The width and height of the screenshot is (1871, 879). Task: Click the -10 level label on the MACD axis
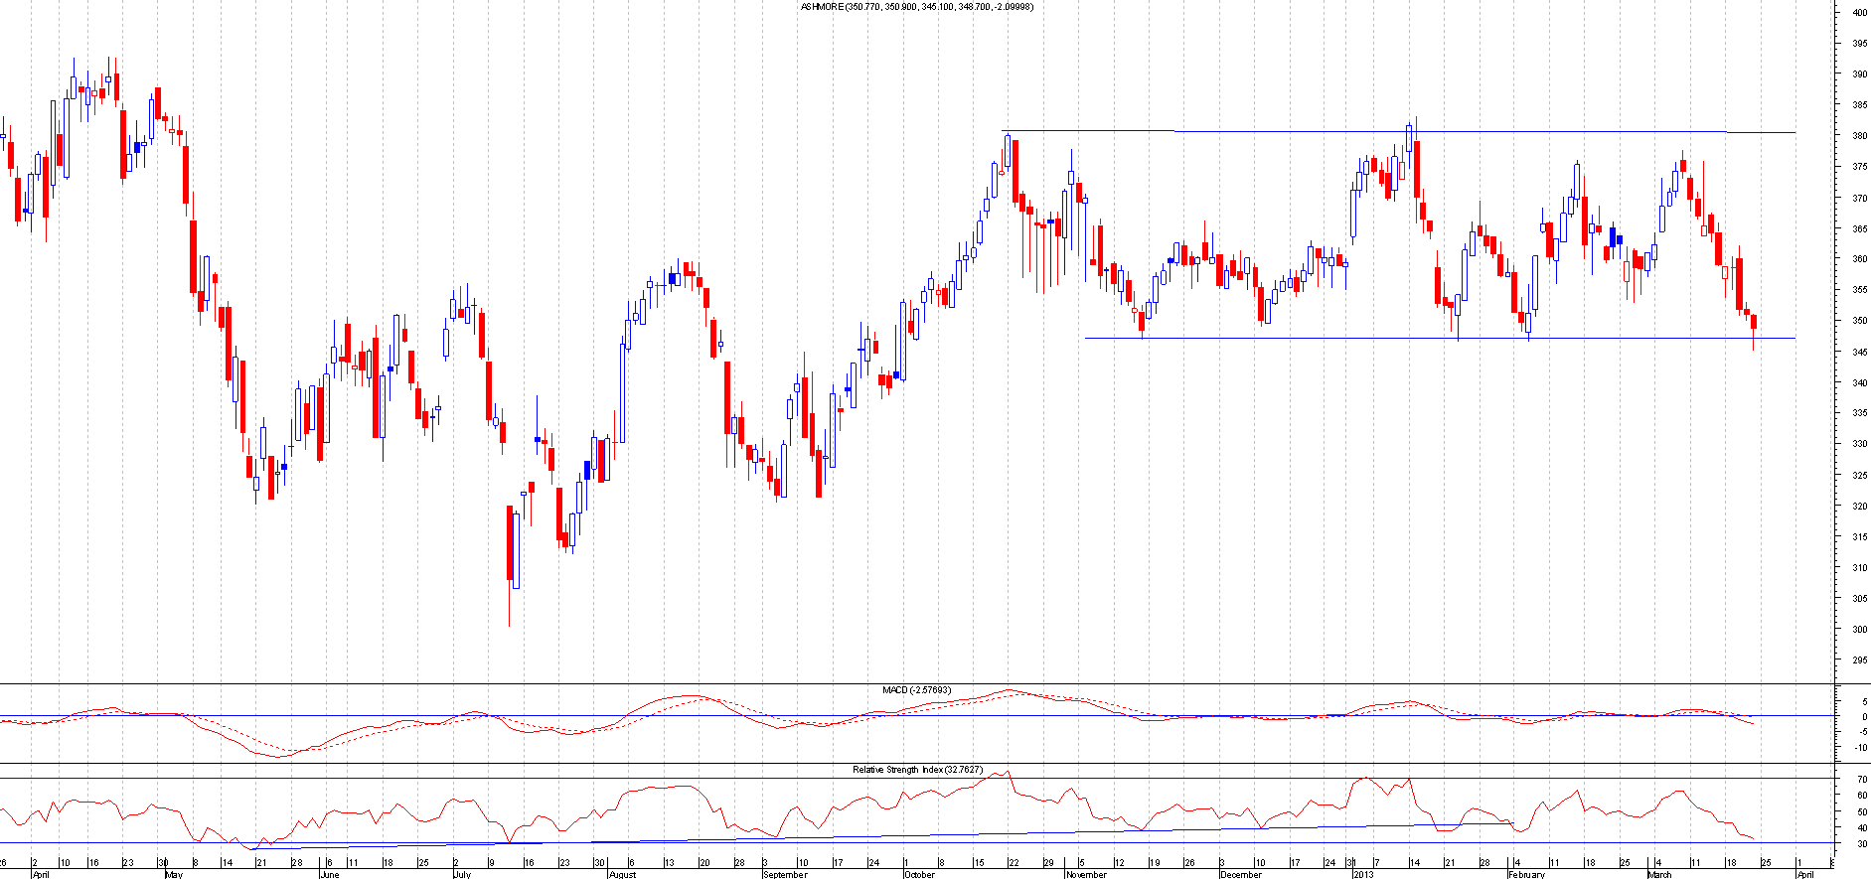pyautogui.click(x=1858, y=748)
